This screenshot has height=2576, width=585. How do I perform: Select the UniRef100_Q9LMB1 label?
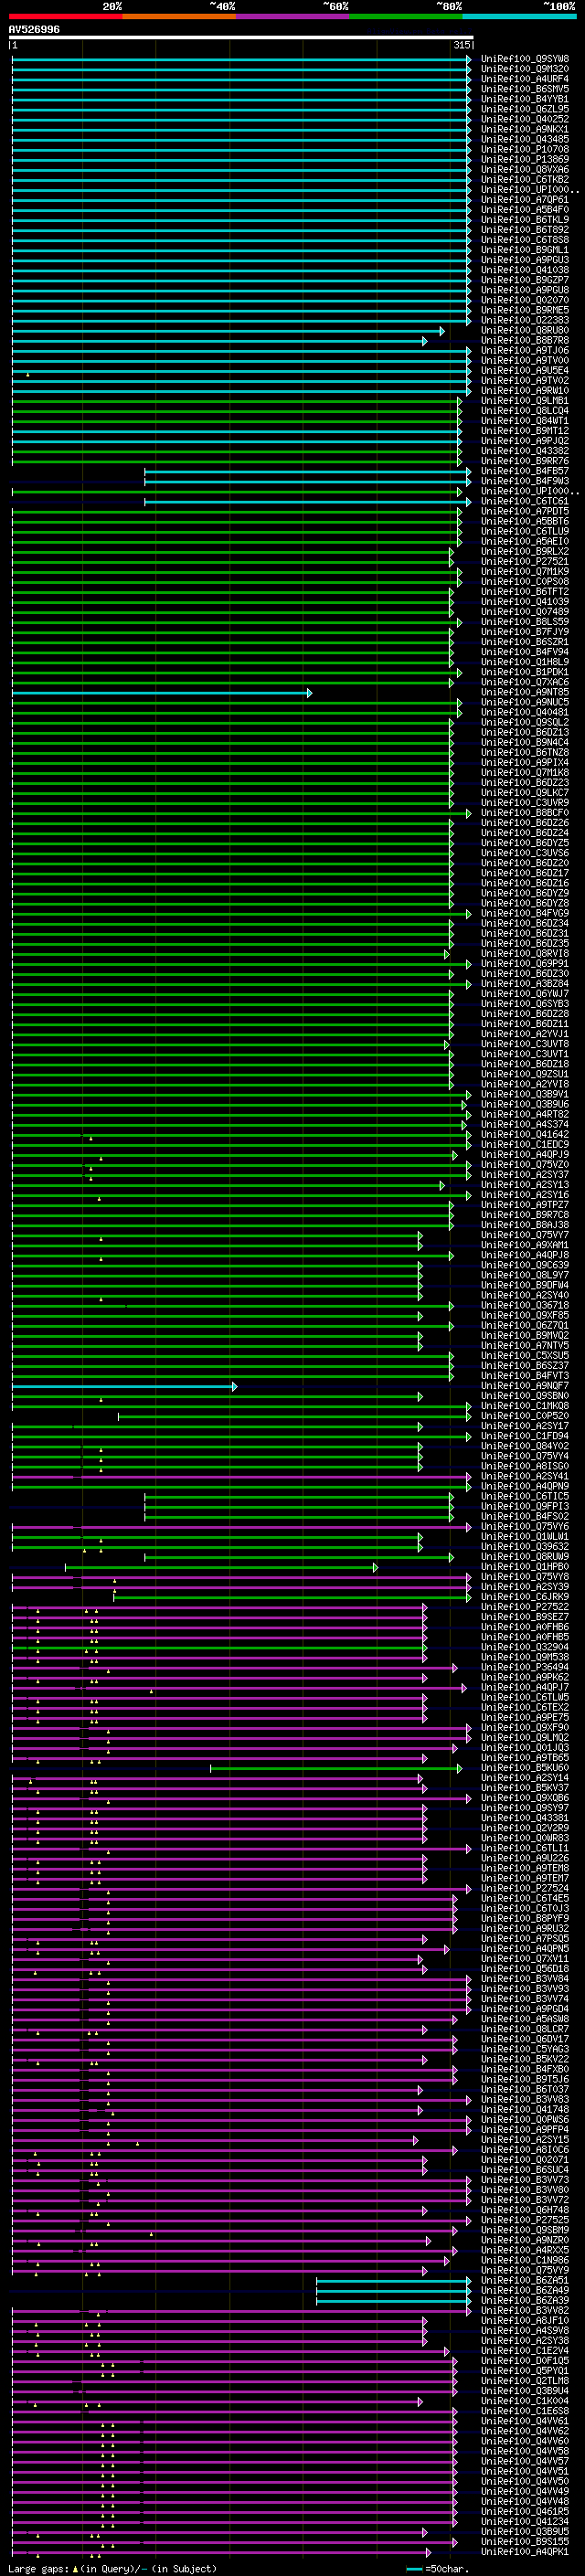[525, 401]
